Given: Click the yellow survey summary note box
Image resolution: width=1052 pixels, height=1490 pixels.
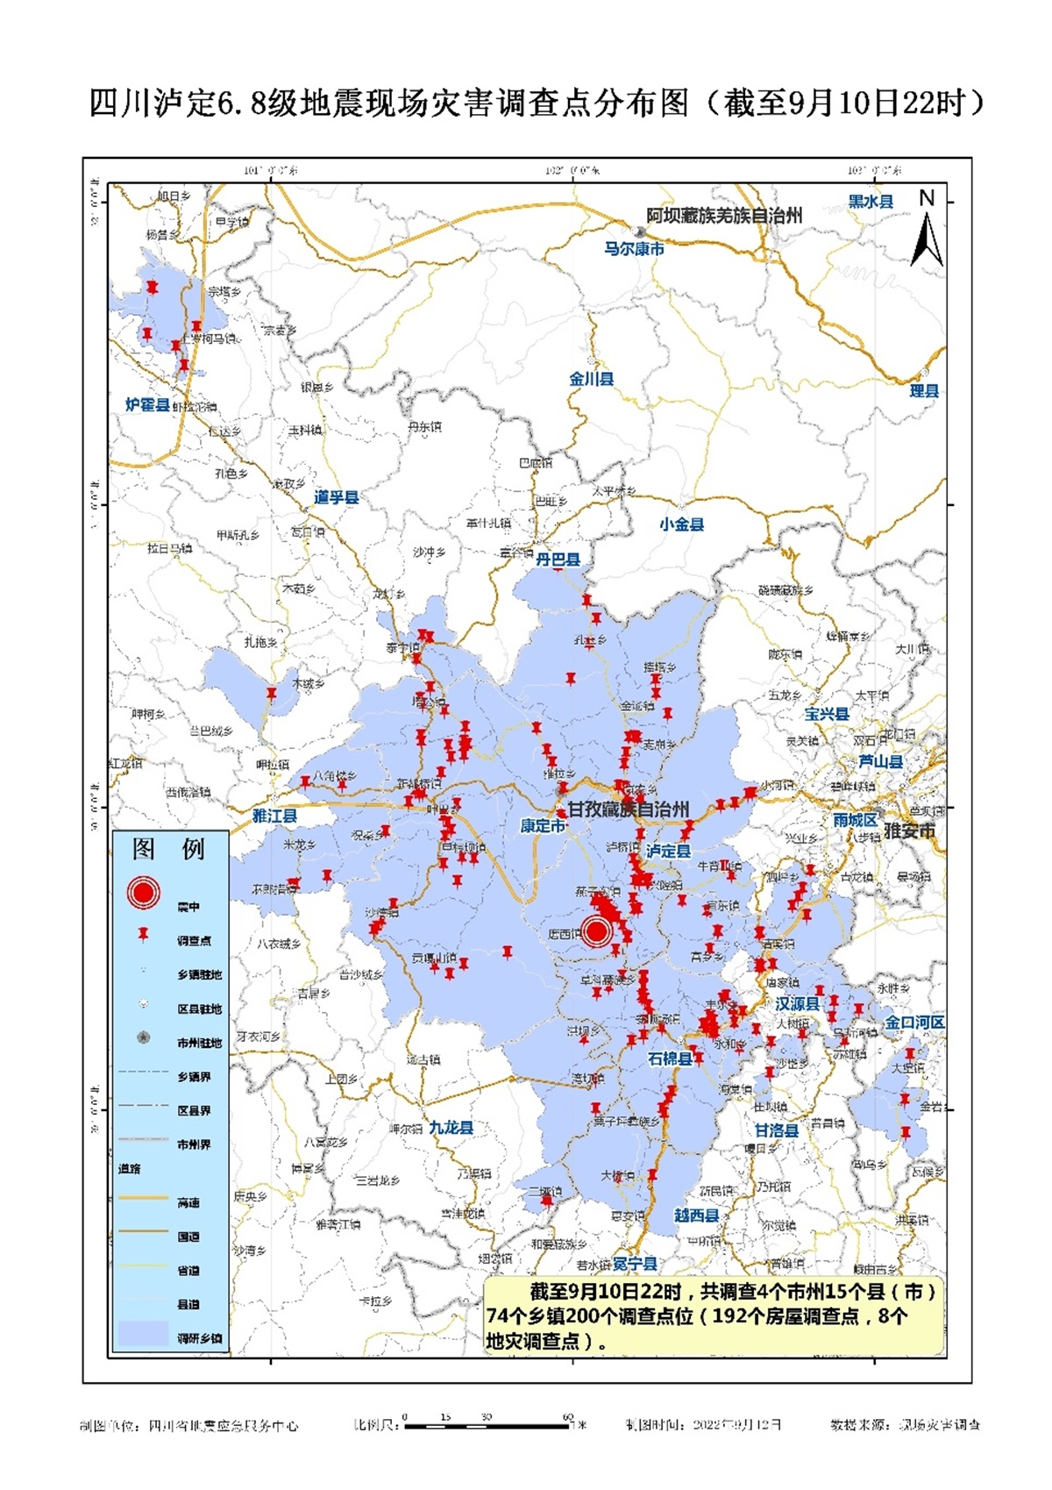Looking at the screenshot, I should (714, 1315).
